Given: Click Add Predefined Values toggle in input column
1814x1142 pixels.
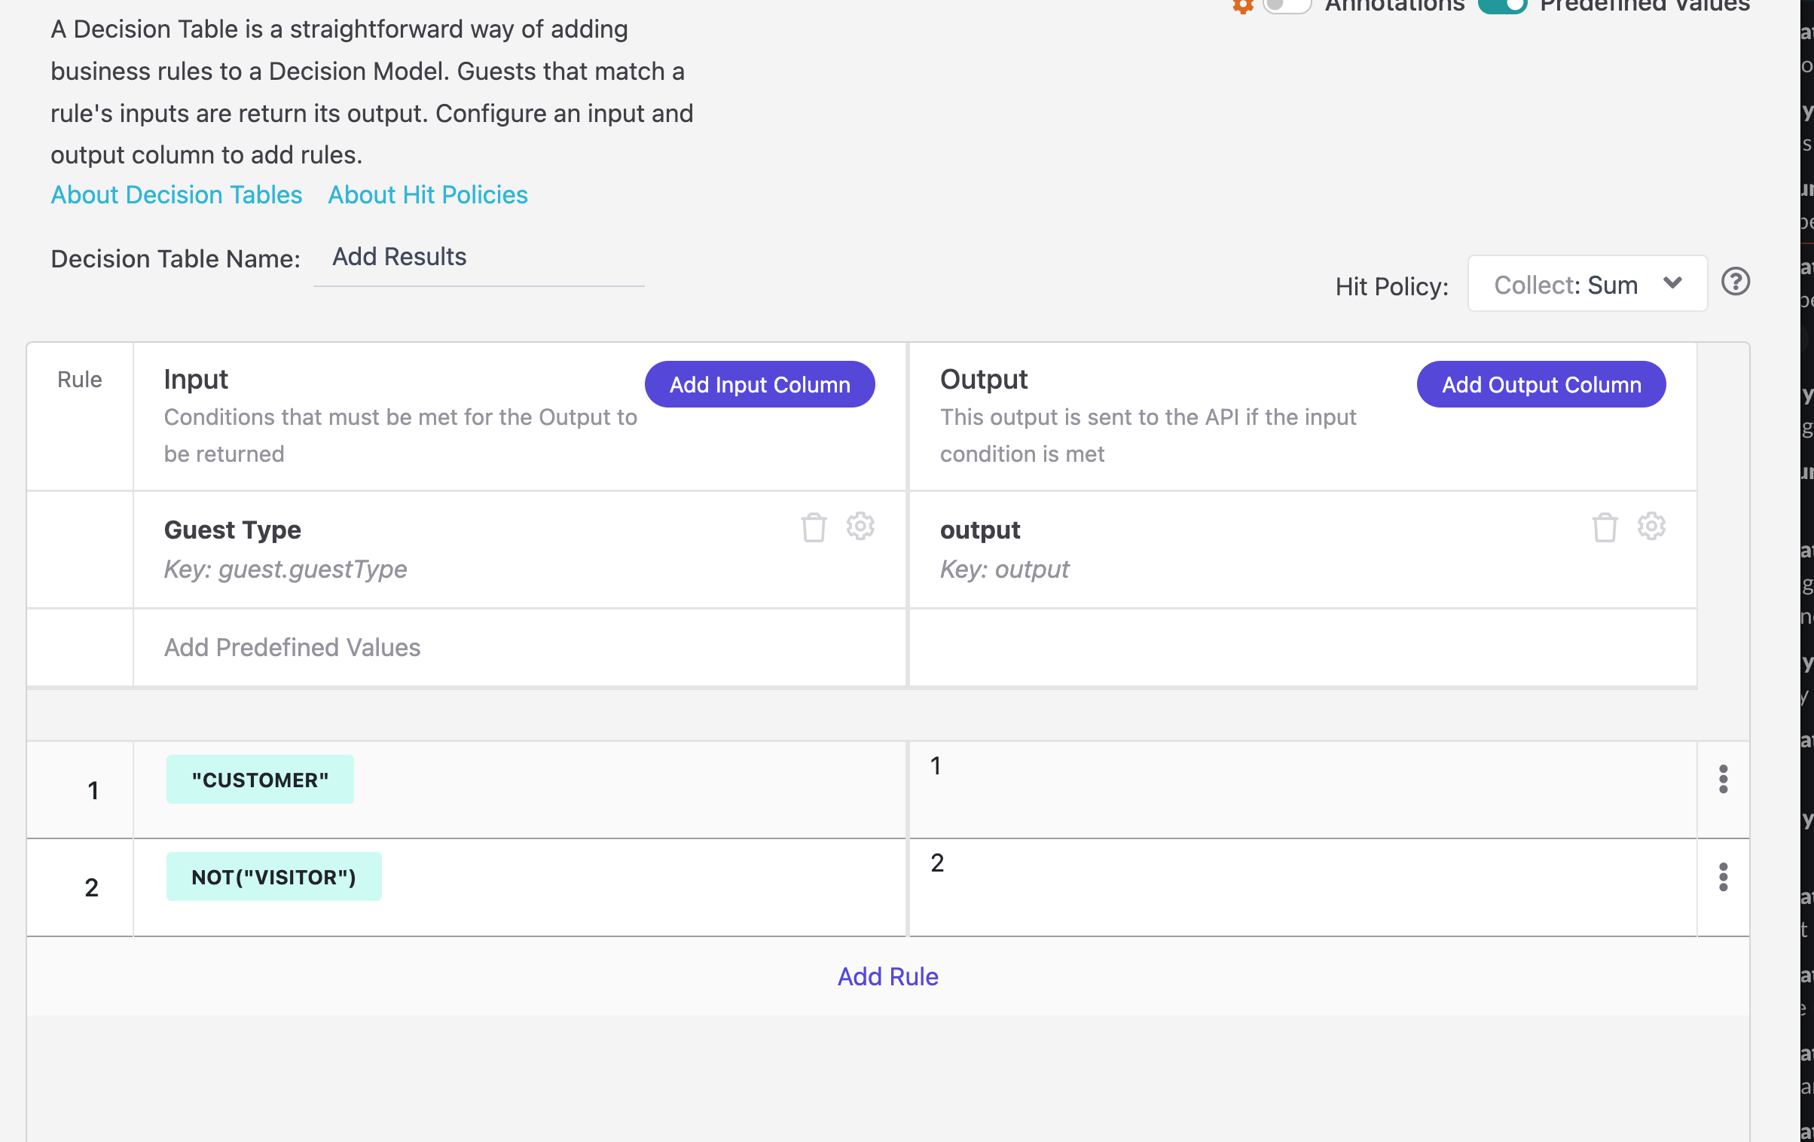Looking at the screenshot, I should 291,646.
